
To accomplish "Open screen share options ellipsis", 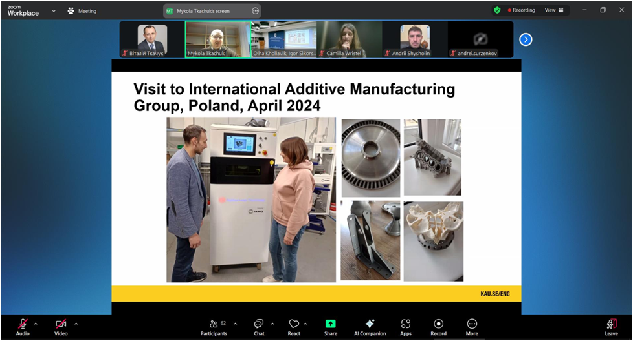I will pos(255,11).
